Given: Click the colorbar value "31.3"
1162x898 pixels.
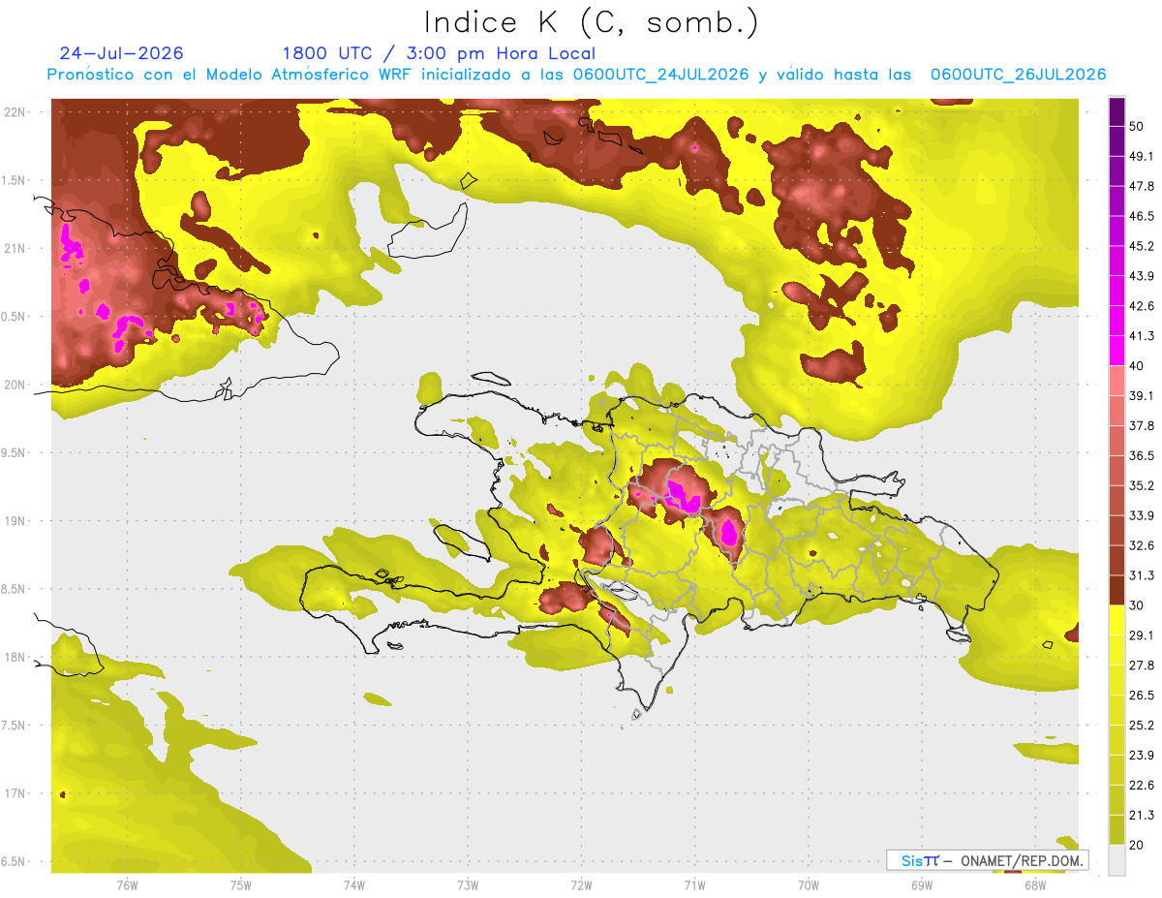Looking at the screenshot, I should pyautogui.click(x=1142, y=575).
